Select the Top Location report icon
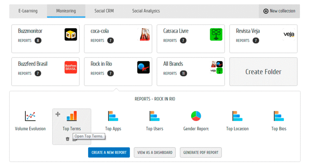 (x=237, y=116)
